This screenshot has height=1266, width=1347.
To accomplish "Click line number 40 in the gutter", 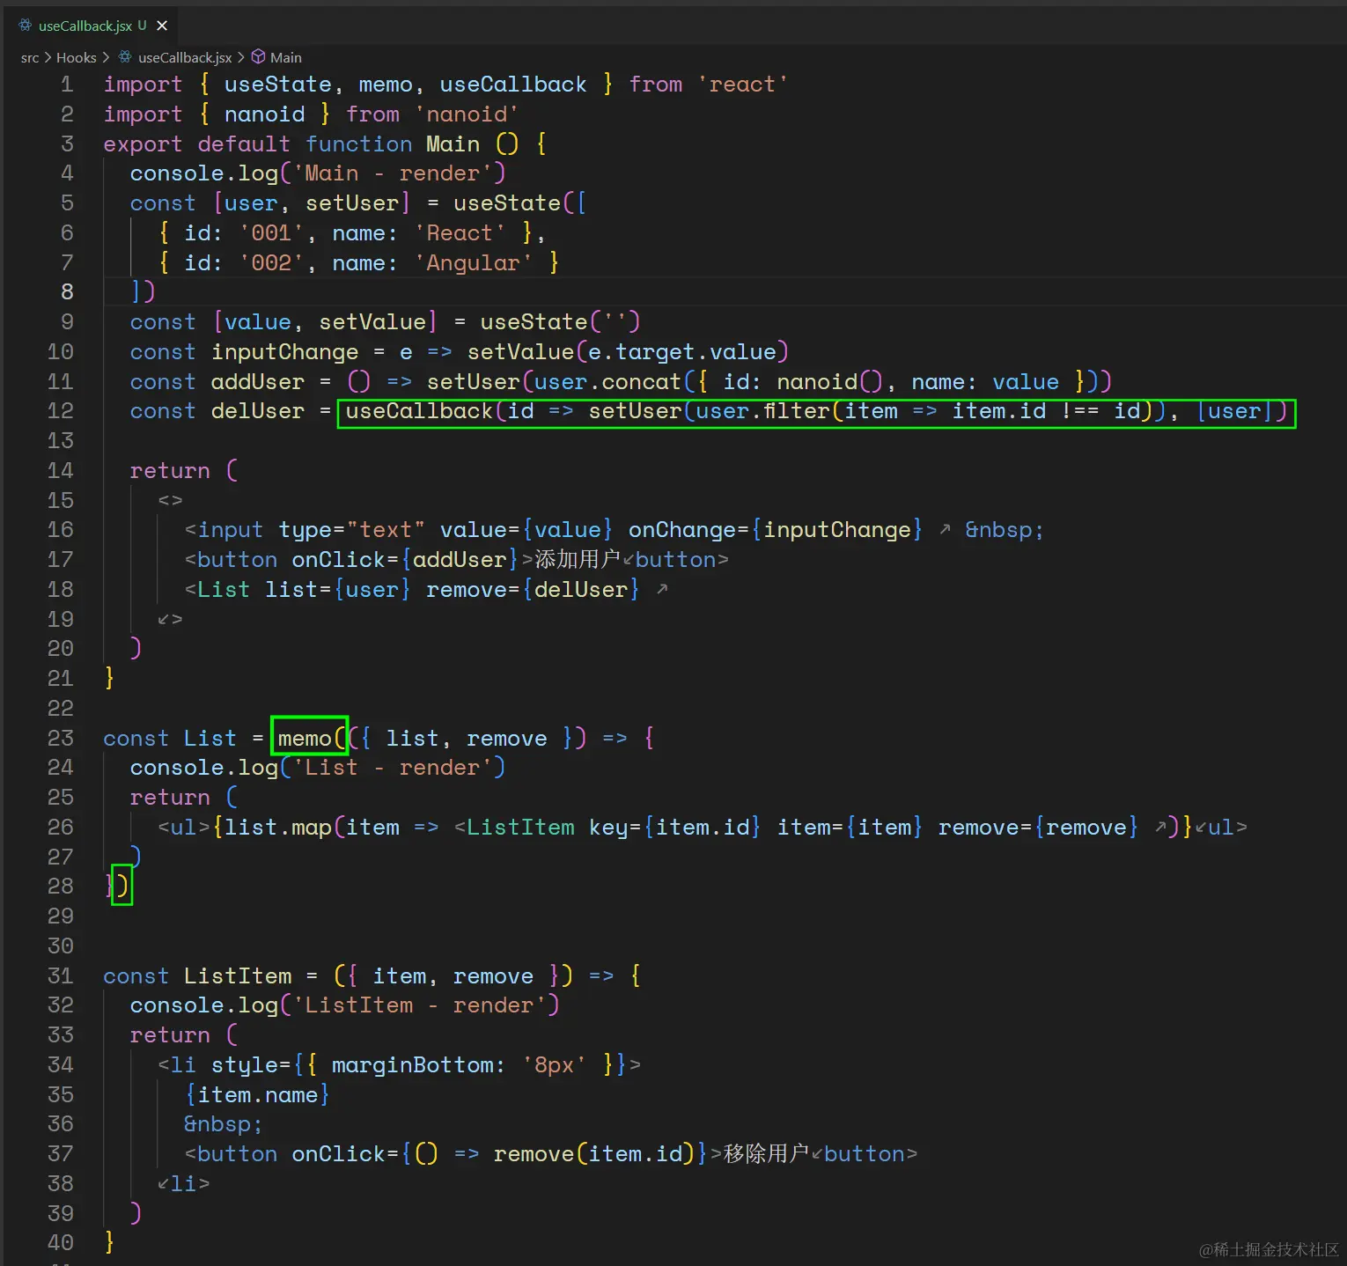I will click(x=61, y=1243).
